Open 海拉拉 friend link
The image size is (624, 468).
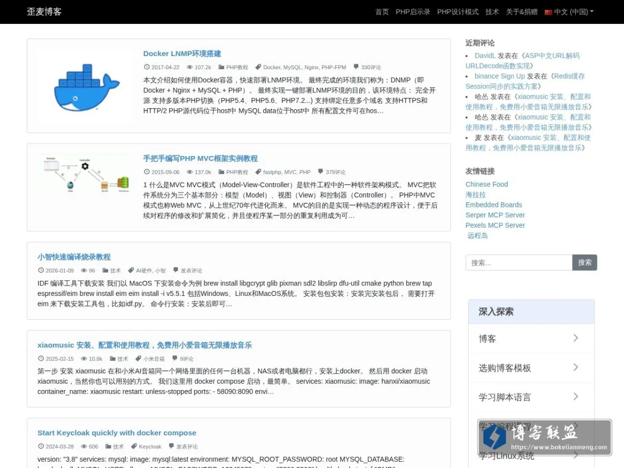coord(476,194)
